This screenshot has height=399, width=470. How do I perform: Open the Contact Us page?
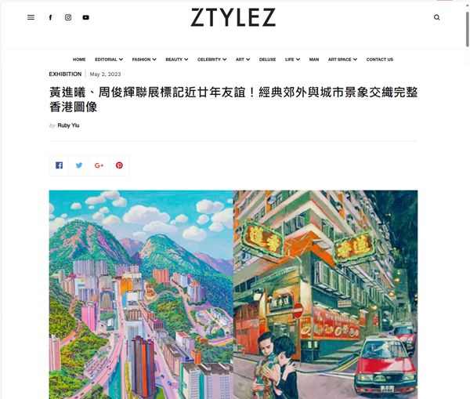tap(379, 60)
